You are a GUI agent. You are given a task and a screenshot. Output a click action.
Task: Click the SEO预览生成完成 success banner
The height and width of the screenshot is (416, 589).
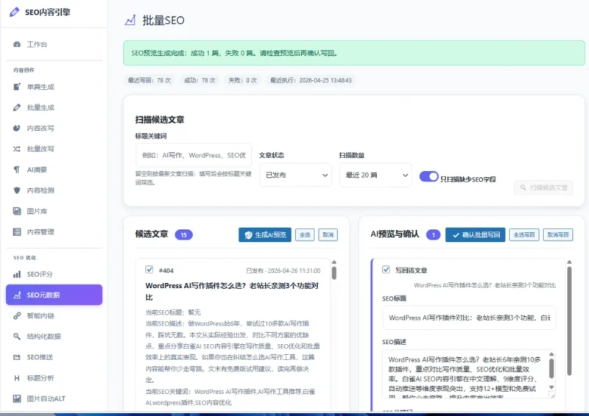(x=354, y=53)
